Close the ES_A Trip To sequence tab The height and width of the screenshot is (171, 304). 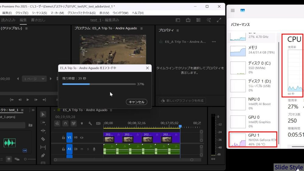54,110
